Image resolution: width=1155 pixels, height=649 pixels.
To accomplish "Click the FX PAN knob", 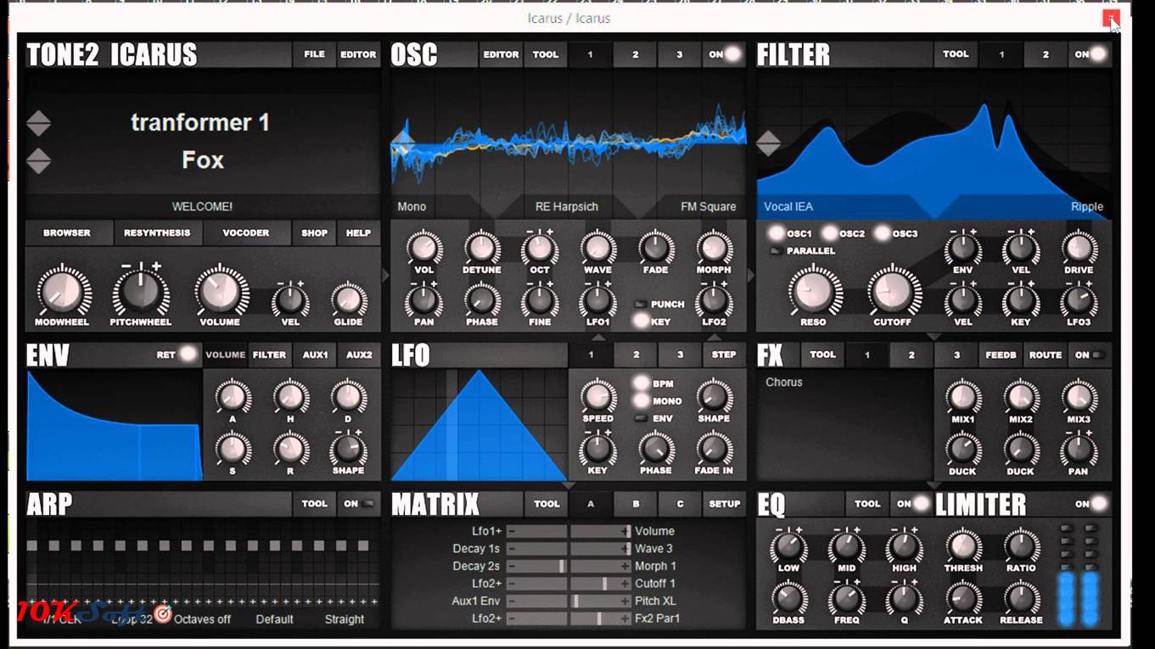I will click(x=1078, y=450).
